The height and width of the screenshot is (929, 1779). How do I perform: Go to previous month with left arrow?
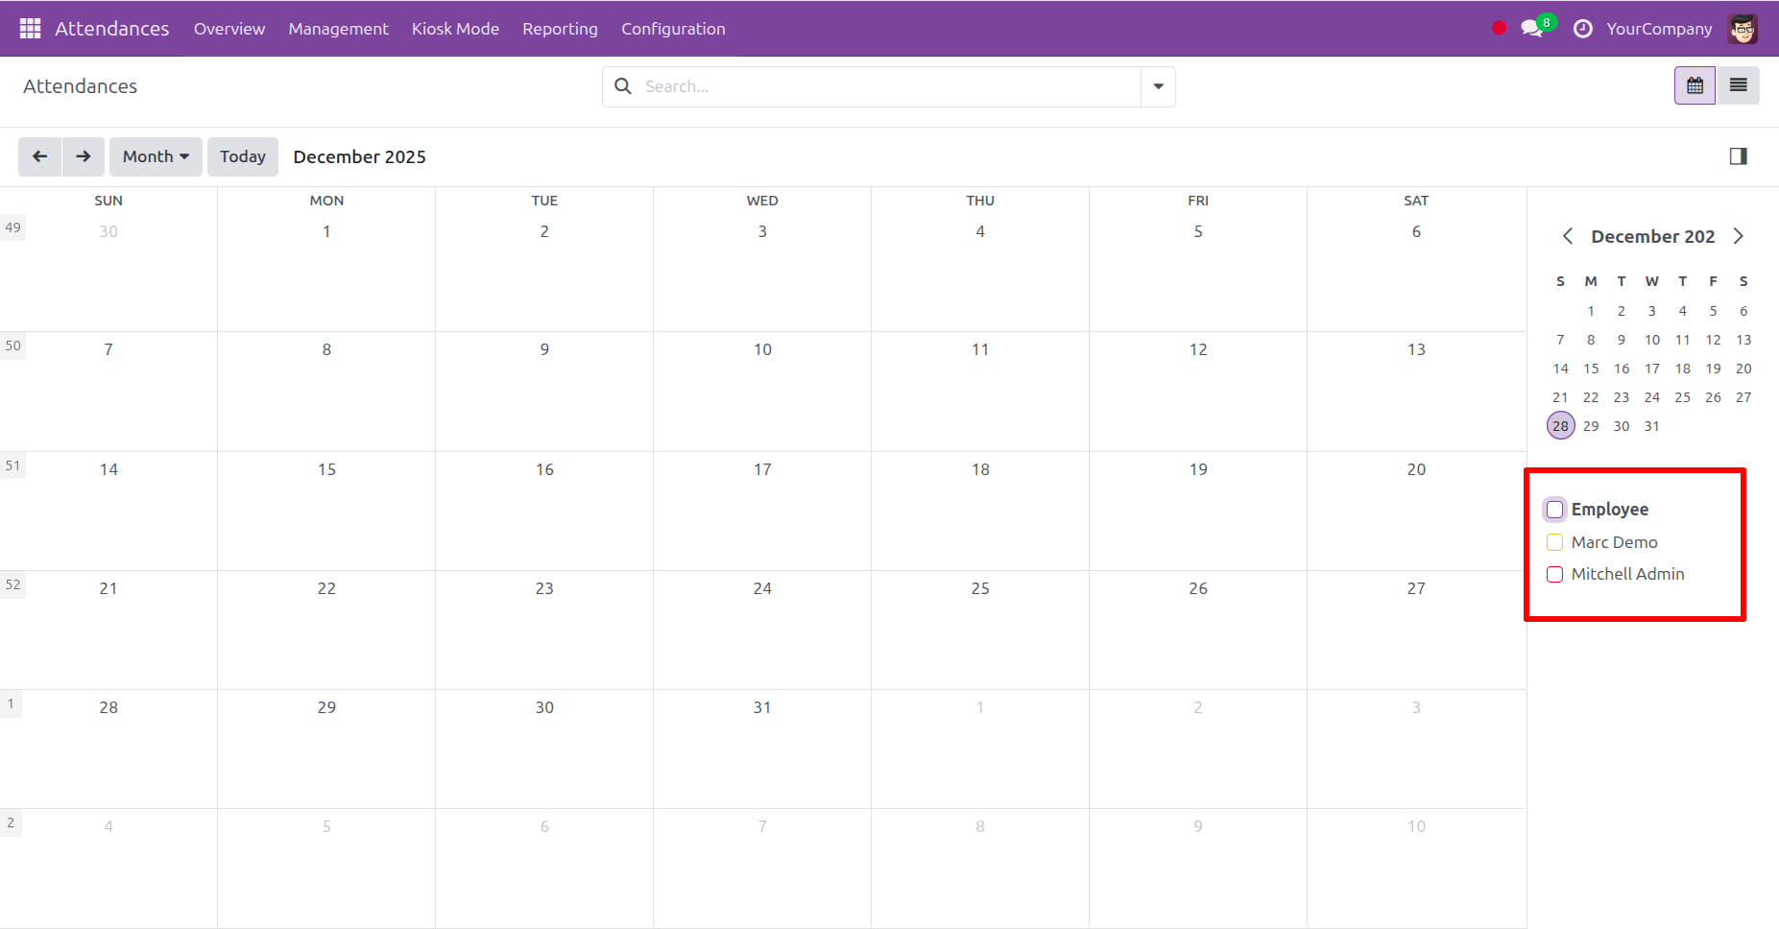[x=39, y=156]
